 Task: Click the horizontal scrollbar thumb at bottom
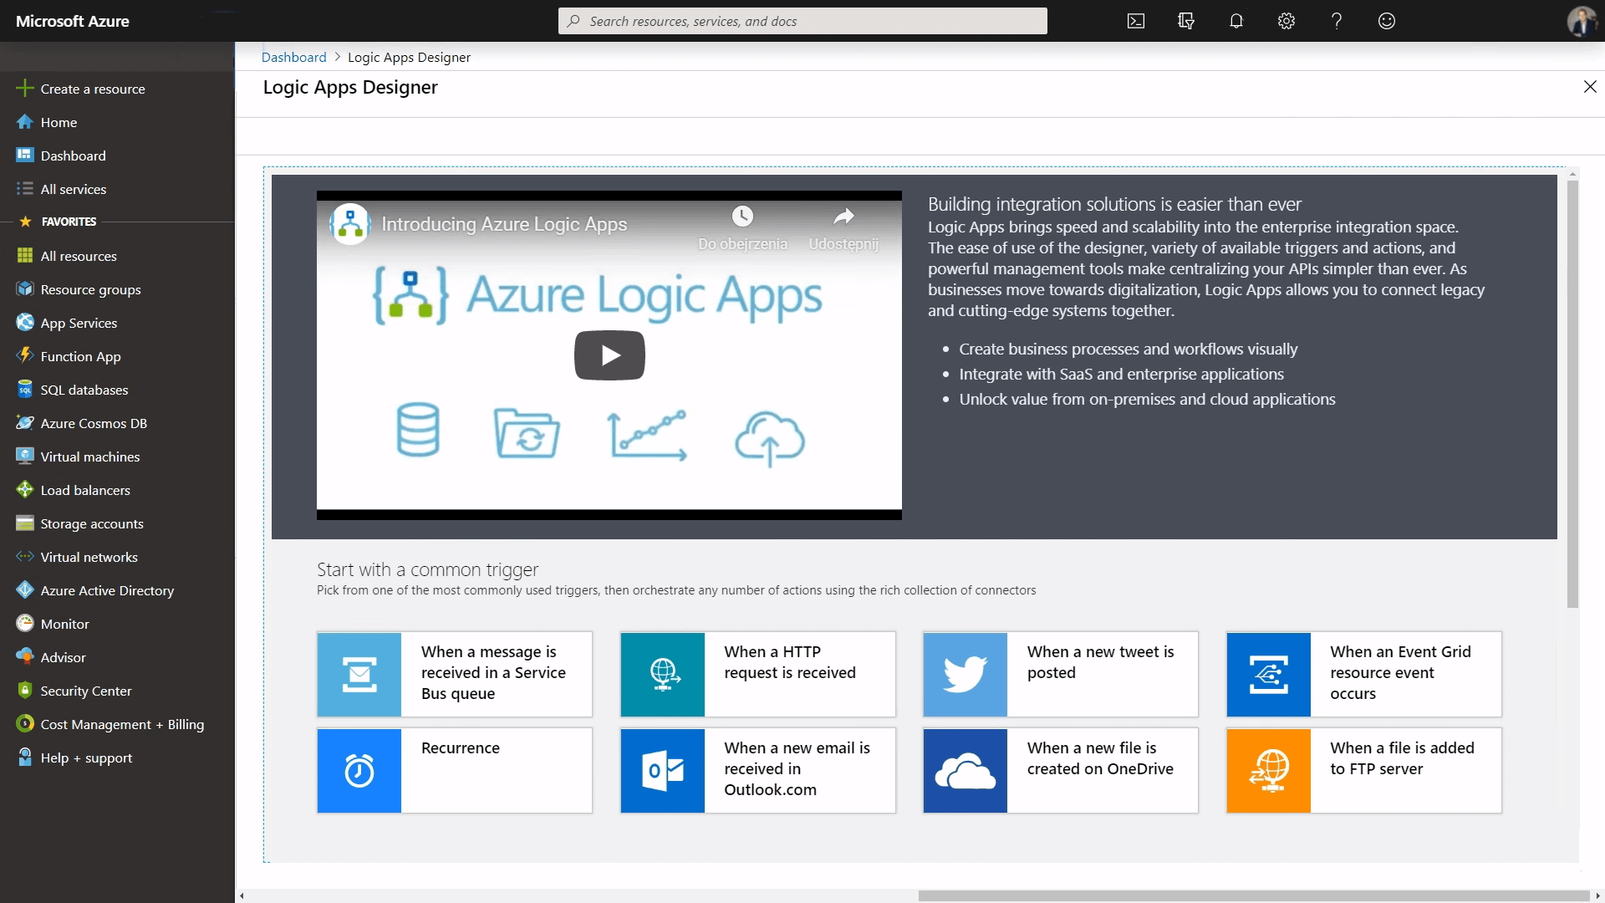1254,895
